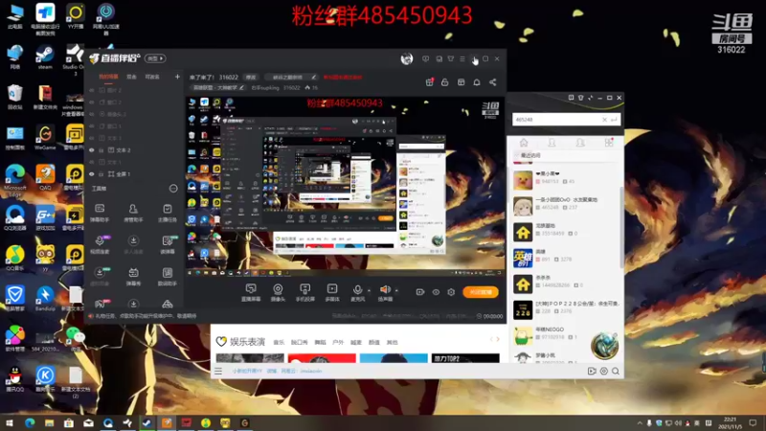Image resolution: width=766 pixels, height=431 pixels.
Task: Clear the search text with the X icon
Action: point(604,119)
